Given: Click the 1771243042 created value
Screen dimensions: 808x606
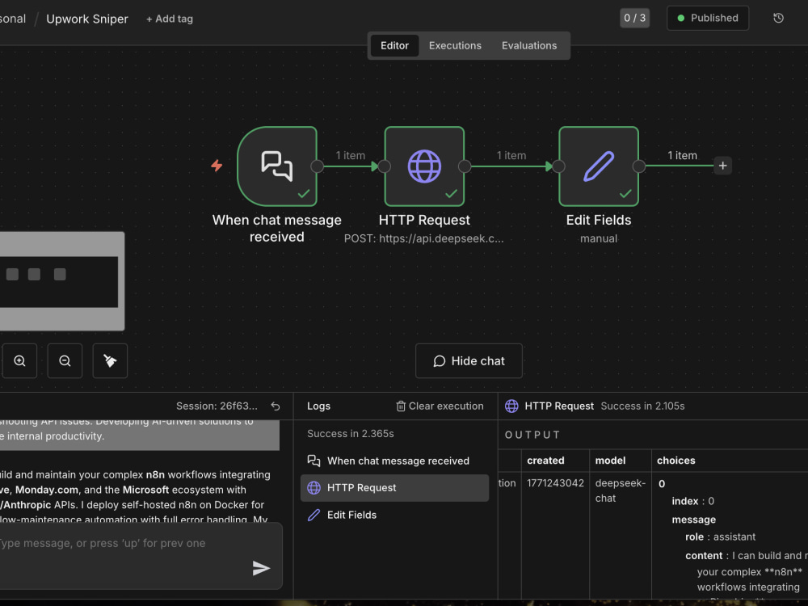Looking at the screenshot, I should point(555,483).
